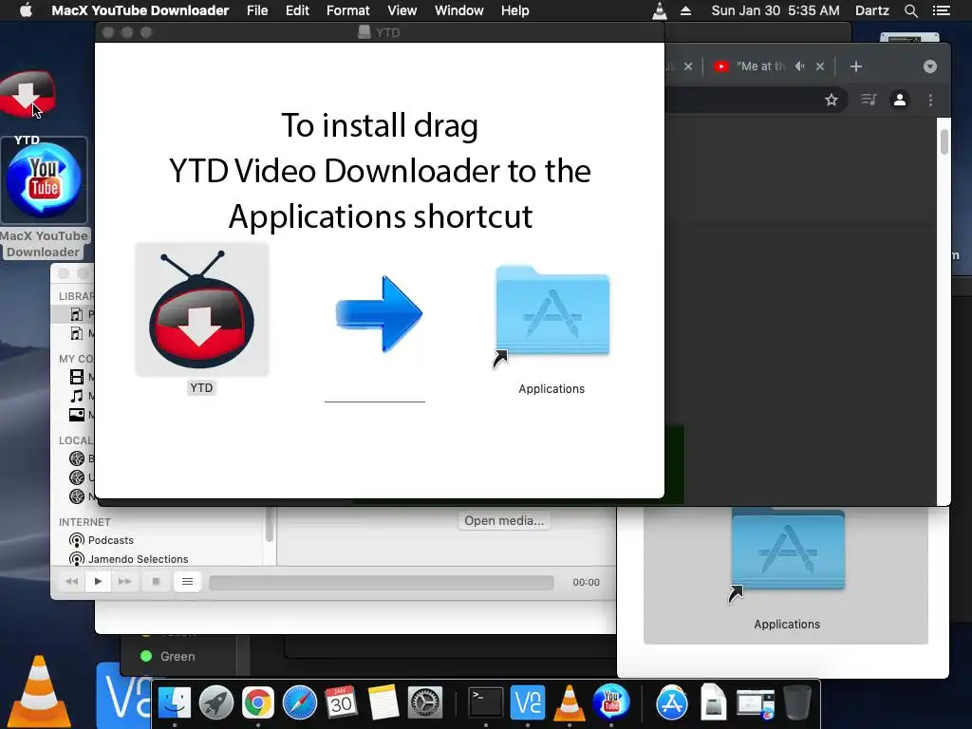Open the Help menu
The image size is (972, 729).
[515, 10]
